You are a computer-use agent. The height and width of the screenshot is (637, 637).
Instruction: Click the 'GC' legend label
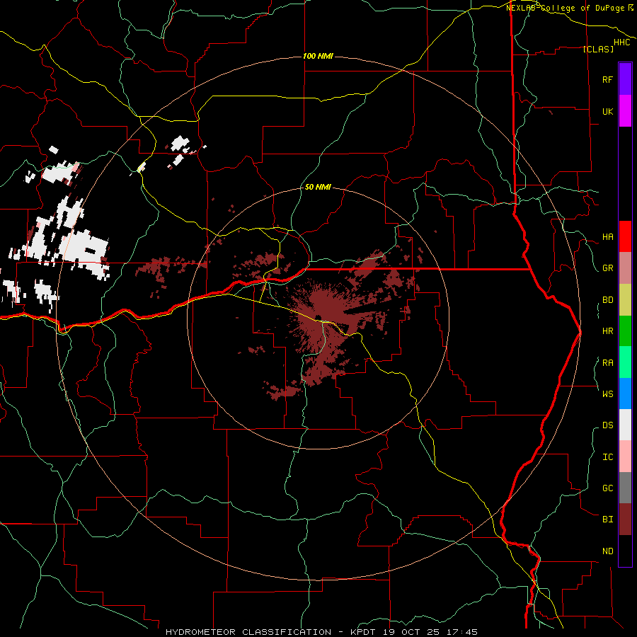point(607,488)
